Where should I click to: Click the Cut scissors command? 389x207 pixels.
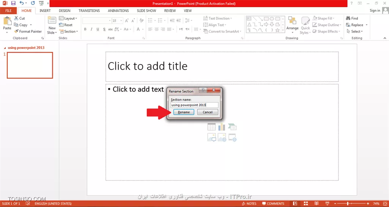pos(19,18)
